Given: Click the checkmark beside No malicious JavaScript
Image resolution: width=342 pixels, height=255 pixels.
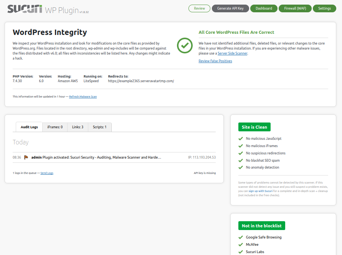Looking at the screenshot, I should (241, 139).
